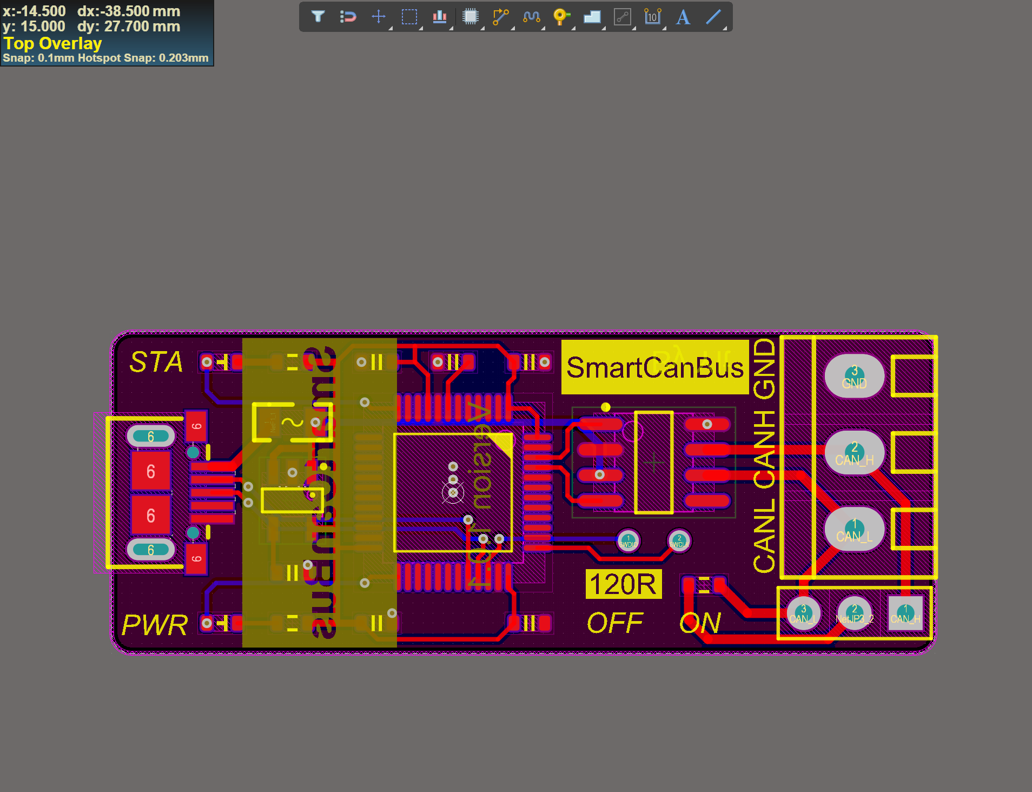Open the align objects tool

[x=440, y=17]
